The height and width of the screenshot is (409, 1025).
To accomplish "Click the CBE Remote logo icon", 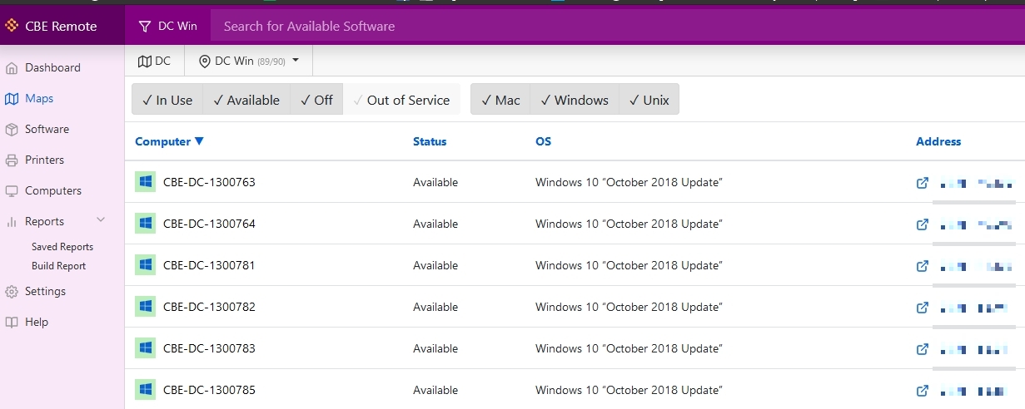I will pyautogui.click(x=12, y=26).
